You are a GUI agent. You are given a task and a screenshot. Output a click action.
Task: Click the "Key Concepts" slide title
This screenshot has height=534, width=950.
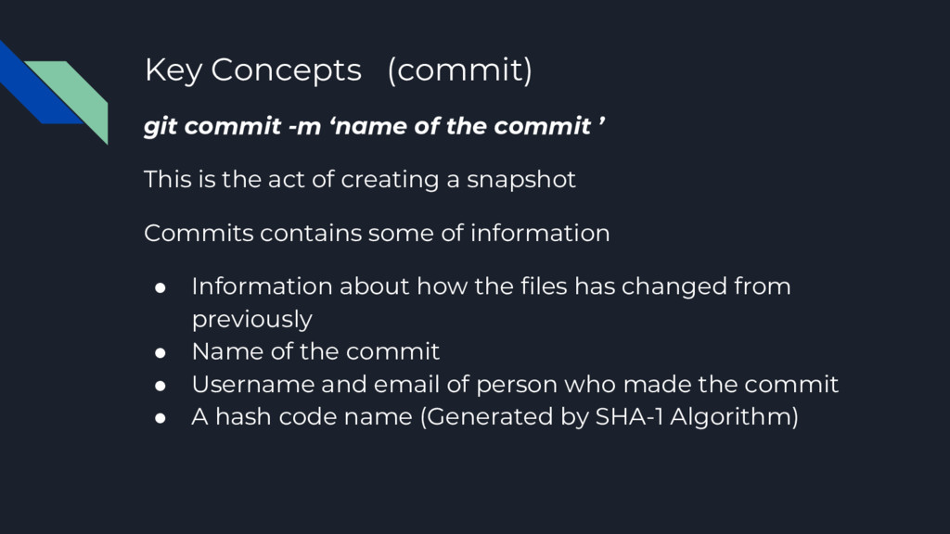click(252, 70)
